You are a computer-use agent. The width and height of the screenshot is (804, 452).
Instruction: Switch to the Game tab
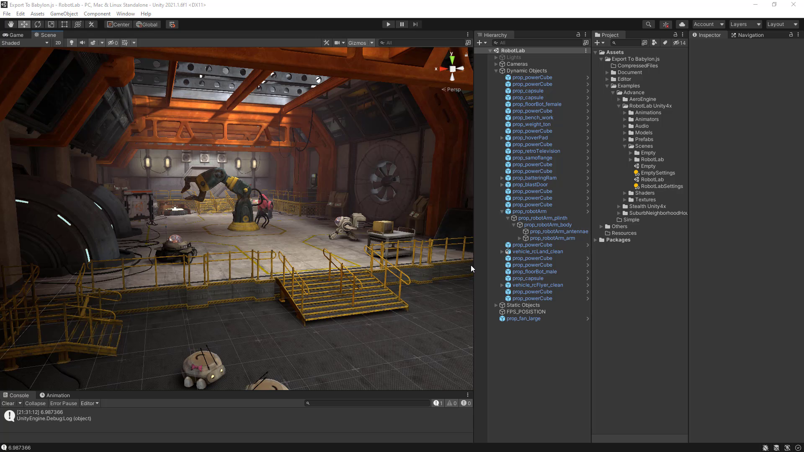[13, 35]
